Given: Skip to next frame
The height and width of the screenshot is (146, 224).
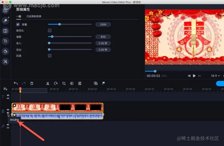Looking at the screenshot, I should coord(200,76).
